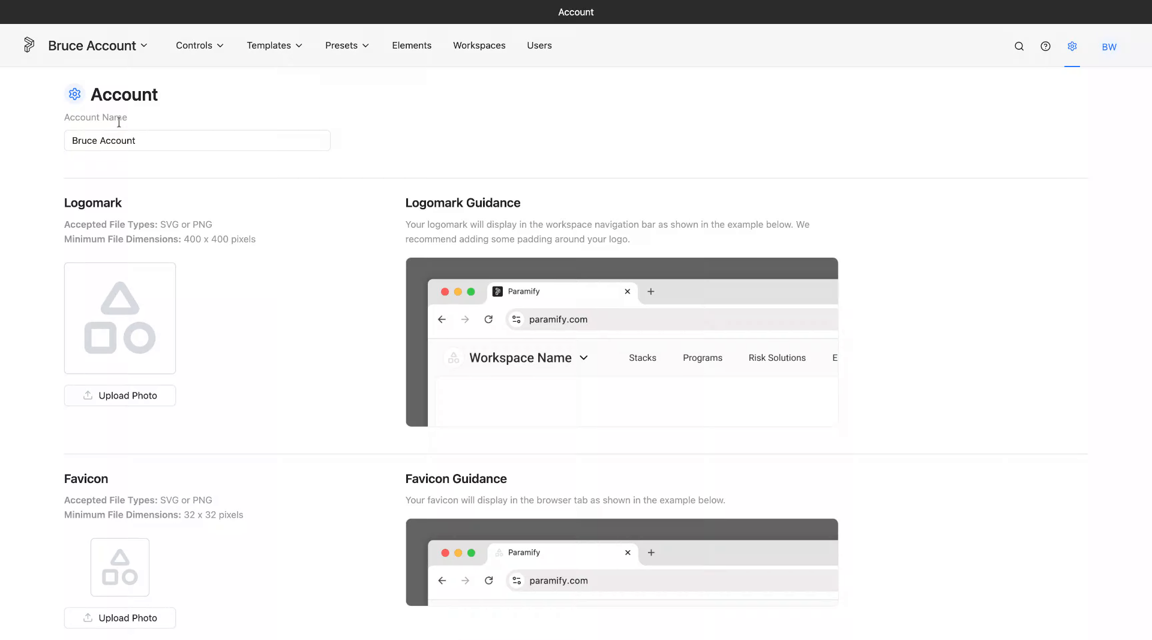Open the Presets dropdown menu

347,46
